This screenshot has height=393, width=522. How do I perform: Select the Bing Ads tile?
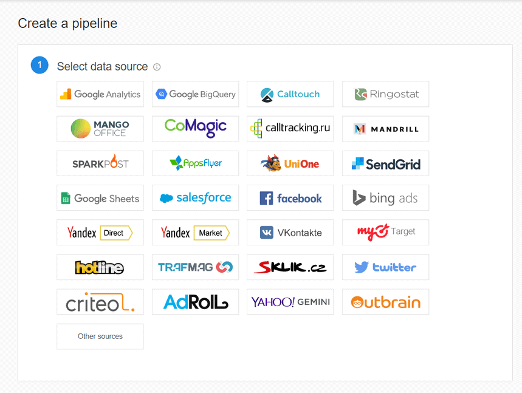pyautogui.click(x=385, y=198)
